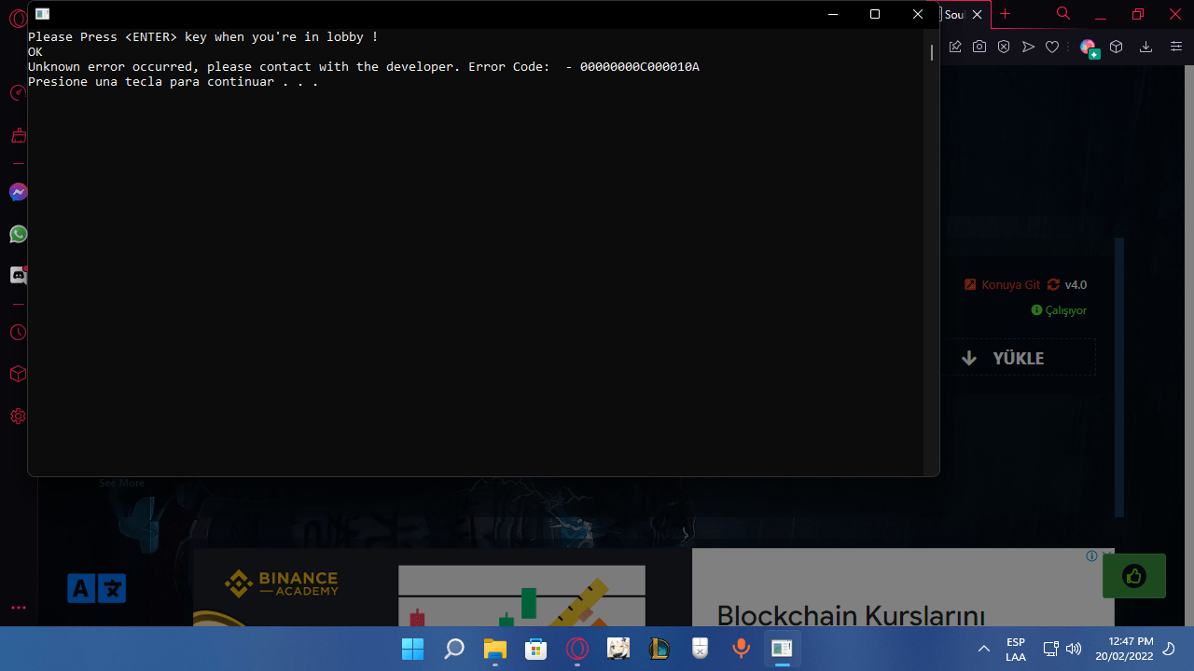1194x671 pixels.
Task: Open the GX Cleaner broom icon in sidebar
Action: [18, 136]
